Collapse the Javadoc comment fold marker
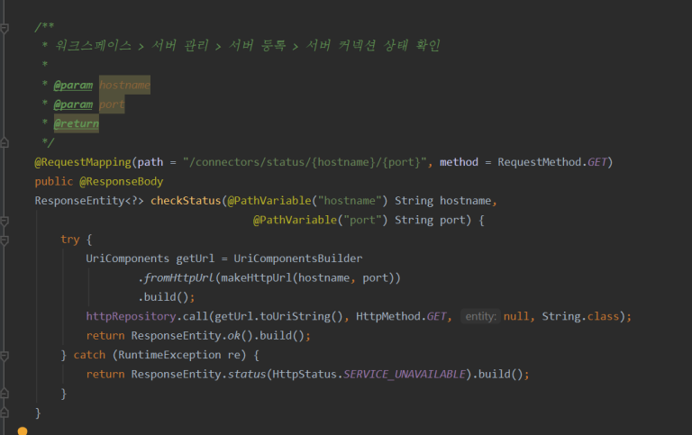The width and height of the screenshot is (692, 435). tap(5, 29)
